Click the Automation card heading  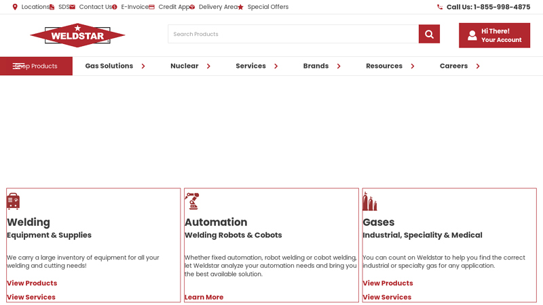pyautogui.click(x=216, y=222)
